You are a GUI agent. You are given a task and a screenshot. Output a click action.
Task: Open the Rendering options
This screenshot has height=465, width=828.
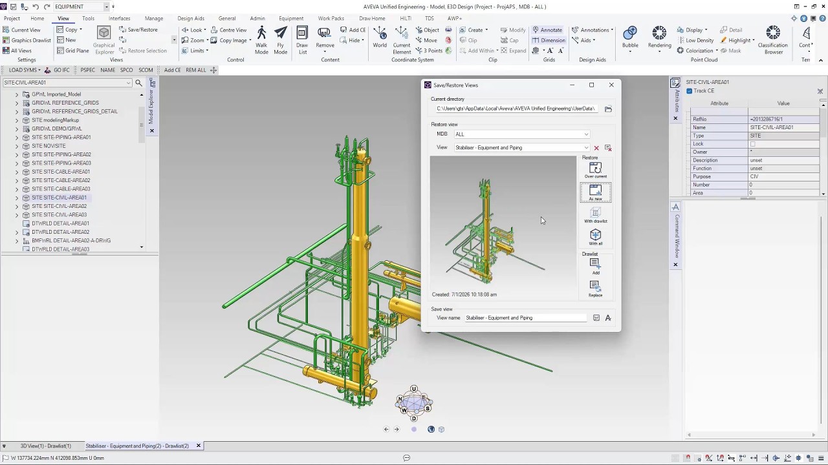click(660, 37)
